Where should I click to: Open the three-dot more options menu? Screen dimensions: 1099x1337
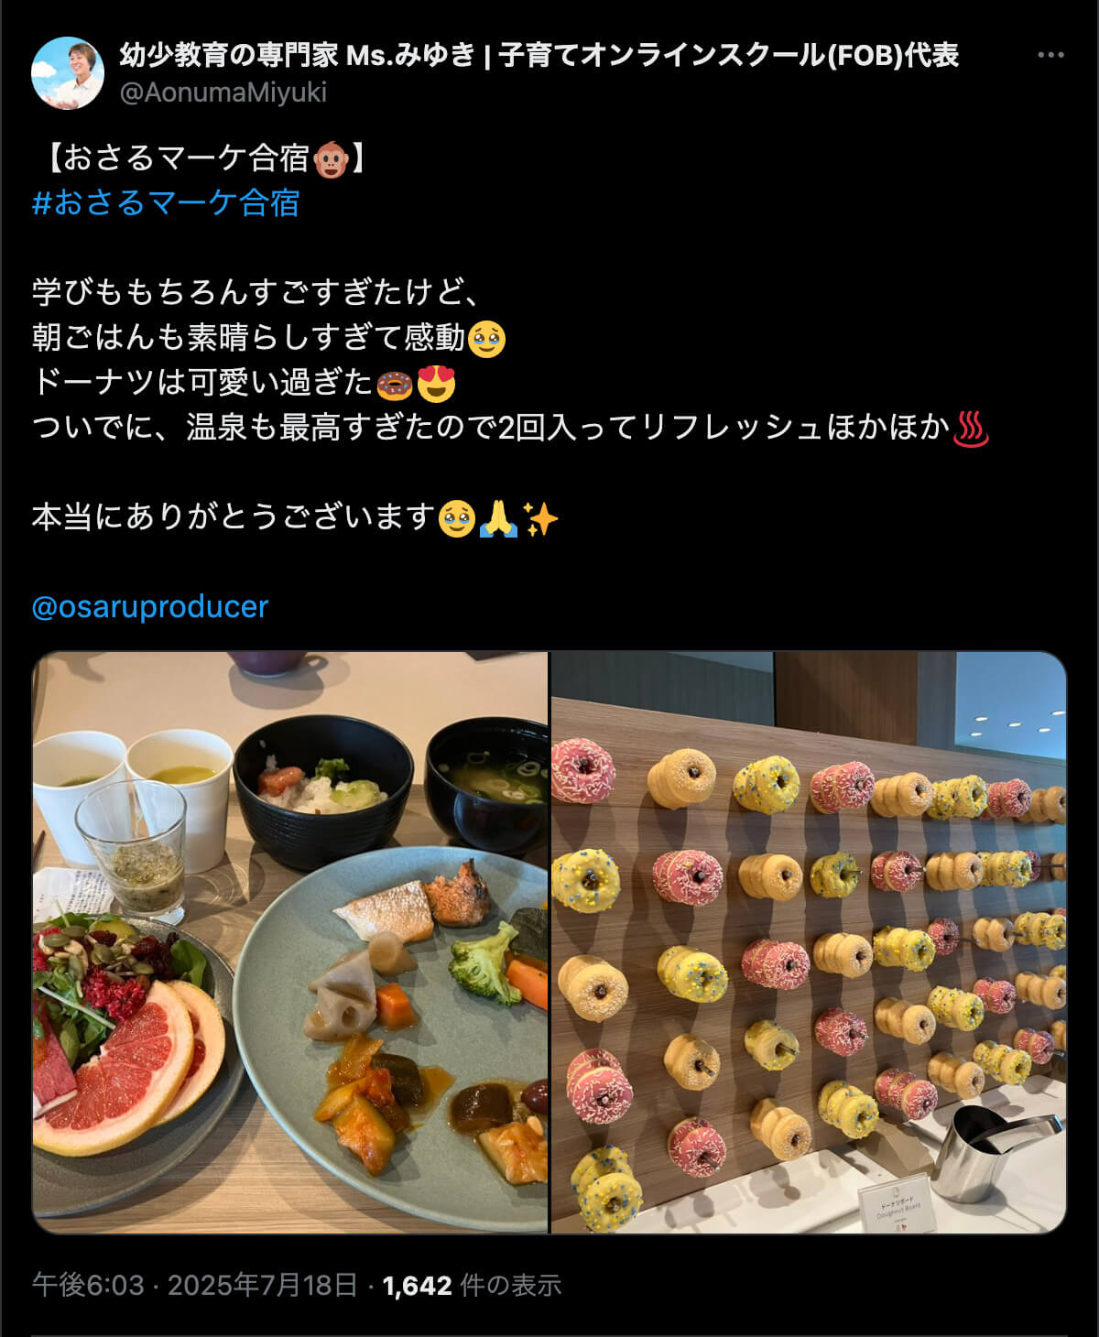[x=1050, y=55]
